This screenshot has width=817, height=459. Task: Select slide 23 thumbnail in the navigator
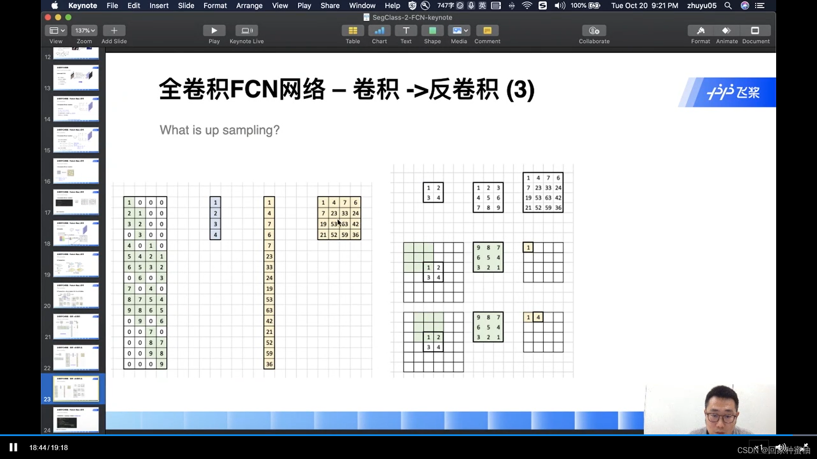coord(76,388)
